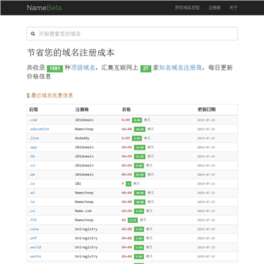Click the 后缀 column header
The height and width of the screenshot is (264, 264).
[x=34, y=109]
